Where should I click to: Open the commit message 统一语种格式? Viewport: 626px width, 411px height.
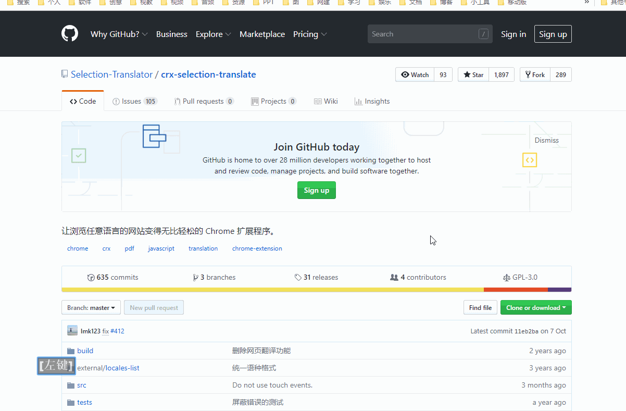[254, 368]
